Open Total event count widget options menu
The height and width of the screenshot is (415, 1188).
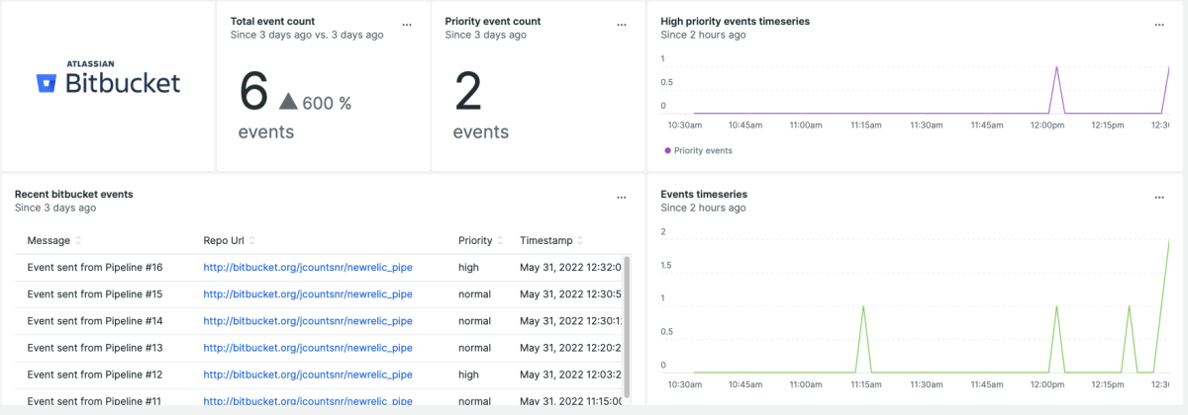click(x=407, y=25)
